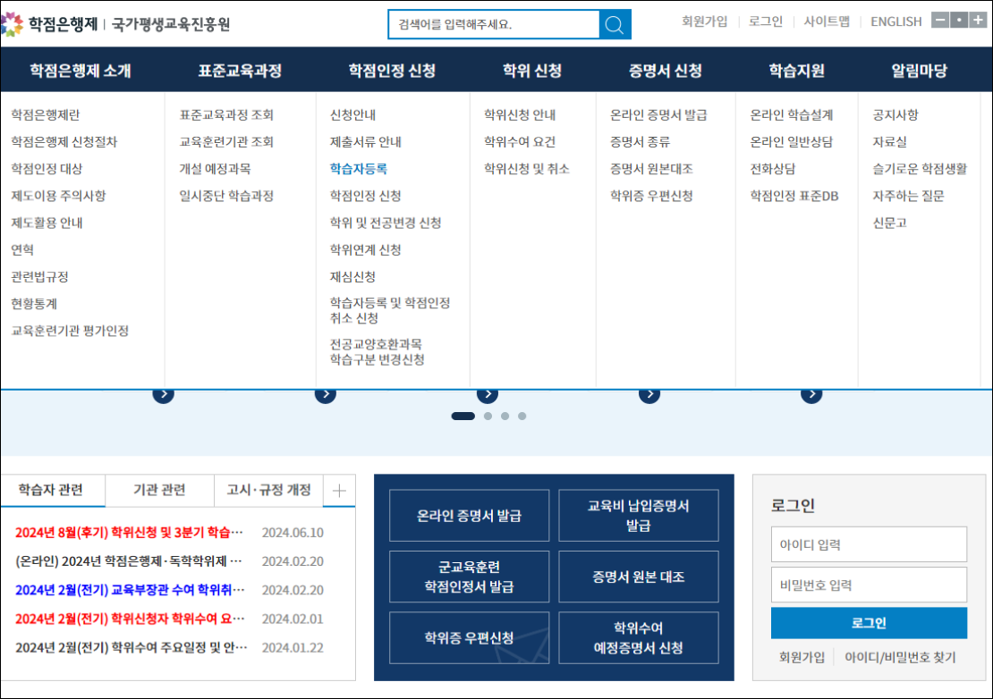Viewport: 993px width, 699px height.
Task: Open 학점은행제란 submenu
Action: tap(46, 115)
